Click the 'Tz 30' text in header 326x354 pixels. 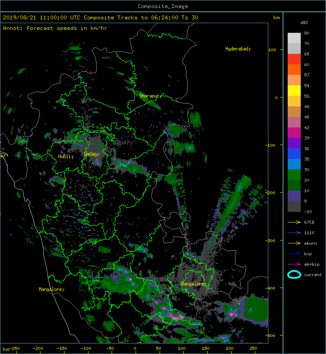click(x=190, y=18)
